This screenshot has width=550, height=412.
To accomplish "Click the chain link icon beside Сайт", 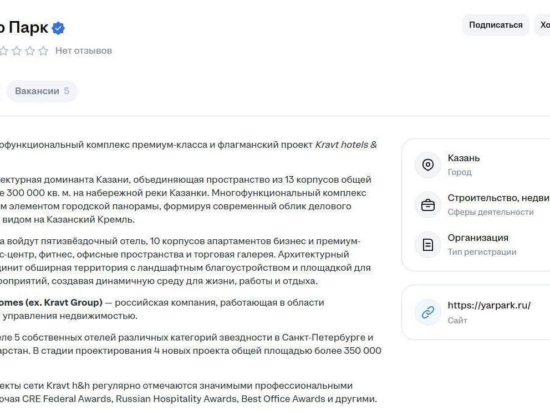I will pyautogui.click(x=427, y=312).
